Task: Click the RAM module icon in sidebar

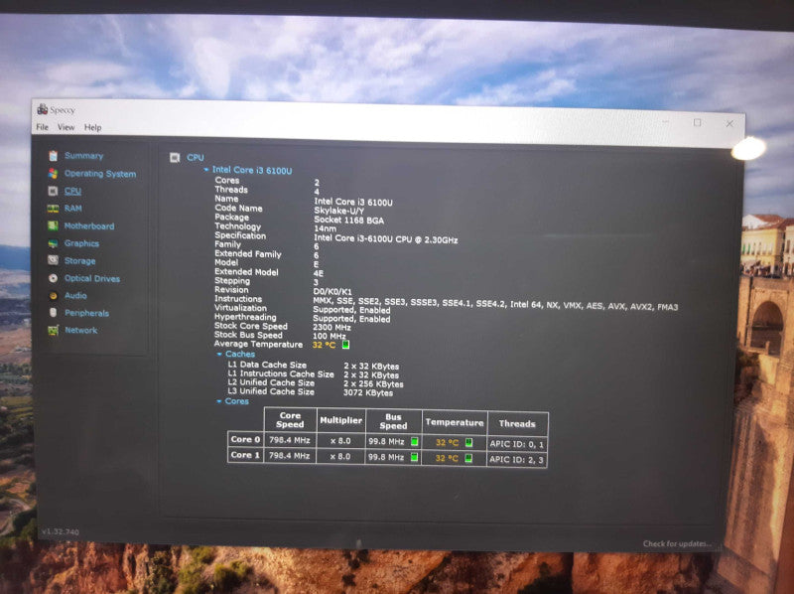Action: point(53,209)
